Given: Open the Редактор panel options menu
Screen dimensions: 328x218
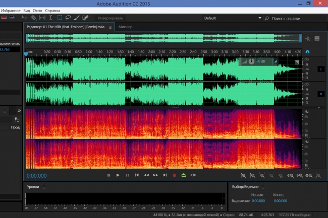Looking at the screenshot, I should (110, 27).
